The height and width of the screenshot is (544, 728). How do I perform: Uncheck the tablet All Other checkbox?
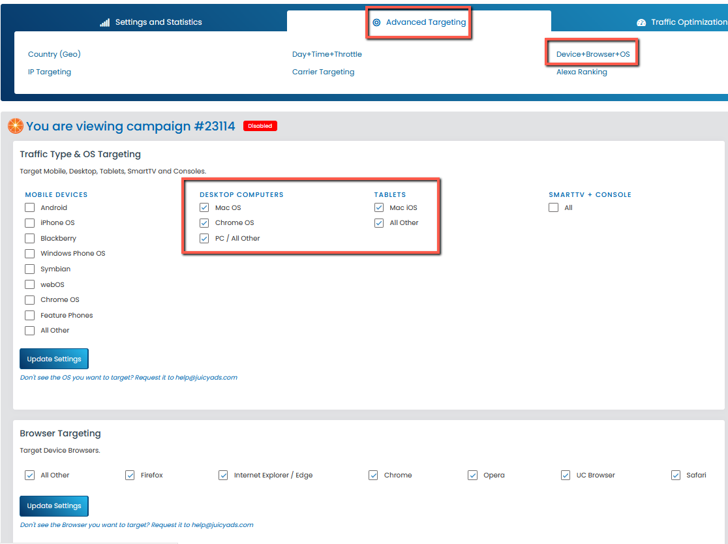point(379,223)
